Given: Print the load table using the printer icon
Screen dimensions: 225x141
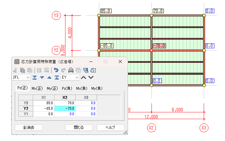Looking at the screenshot, I should pyautogui.click(x=71, y=70).
